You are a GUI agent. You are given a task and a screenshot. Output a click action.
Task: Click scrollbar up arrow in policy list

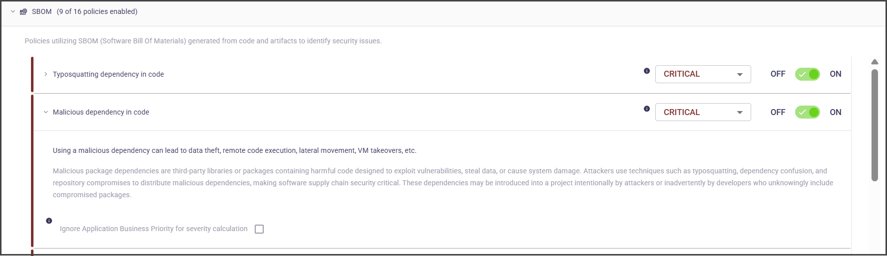(875, 62)
